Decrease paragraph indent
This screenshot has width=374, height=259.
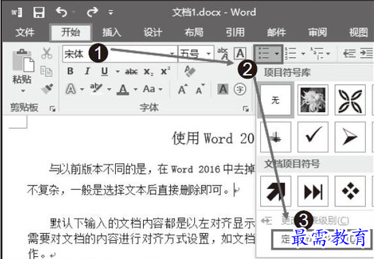(349, 54)
